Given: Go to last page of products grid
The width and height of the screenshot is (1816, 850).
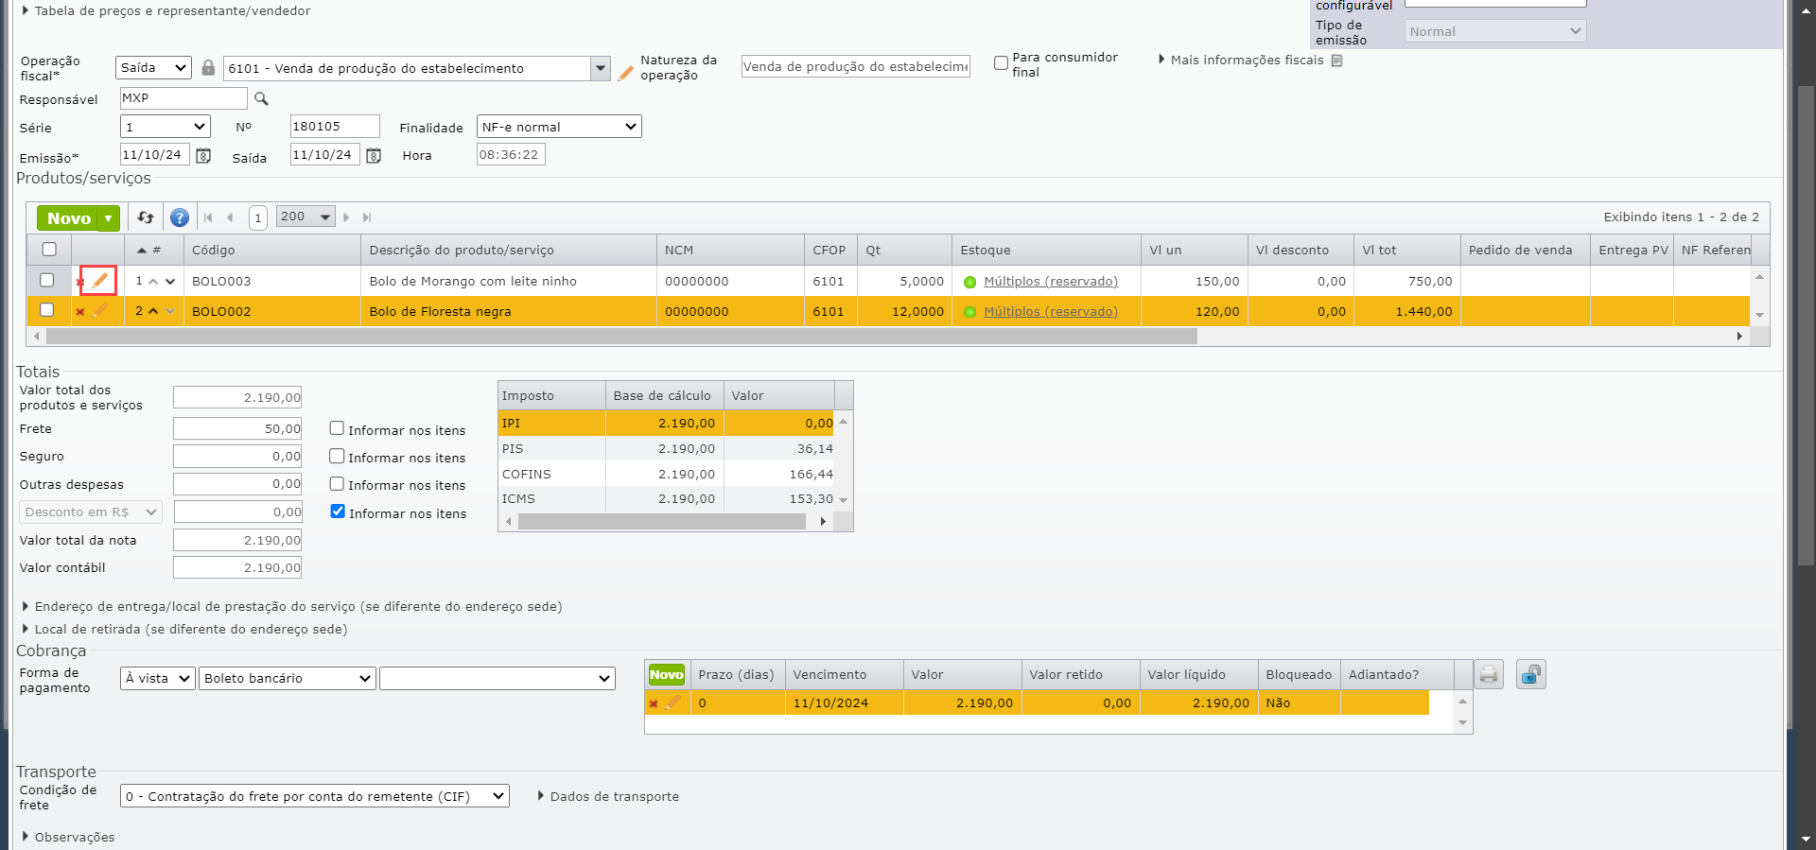Looking at the screenshot, I should point(367,217).
